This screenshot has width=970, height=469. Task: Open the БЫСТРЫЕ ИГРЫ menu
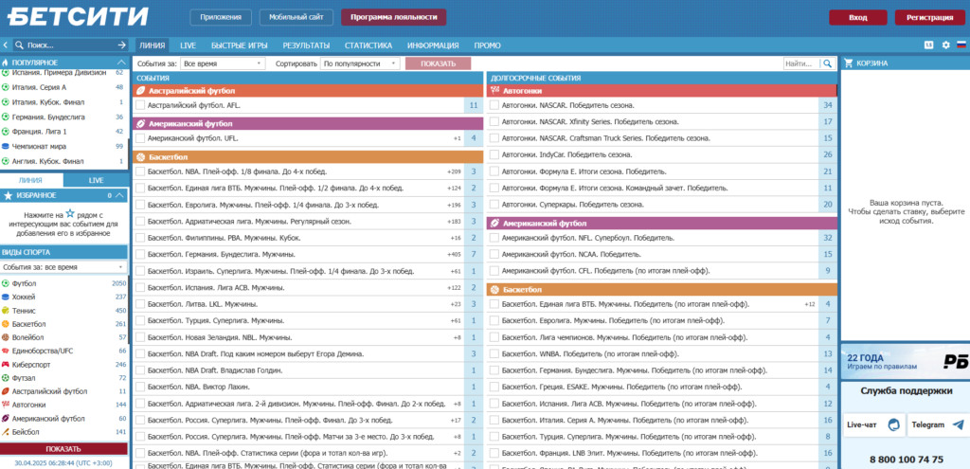click(x=240, y=45)
